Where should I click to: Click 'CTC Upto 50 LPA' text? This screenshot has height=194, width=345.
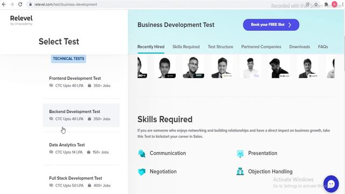click(x=70, y=185)
